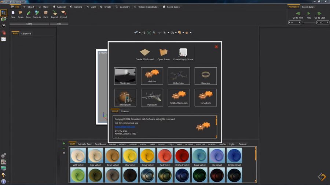Click Go to First animation button
The width and height of the screenshot is (330, 185).
[298, 15]
